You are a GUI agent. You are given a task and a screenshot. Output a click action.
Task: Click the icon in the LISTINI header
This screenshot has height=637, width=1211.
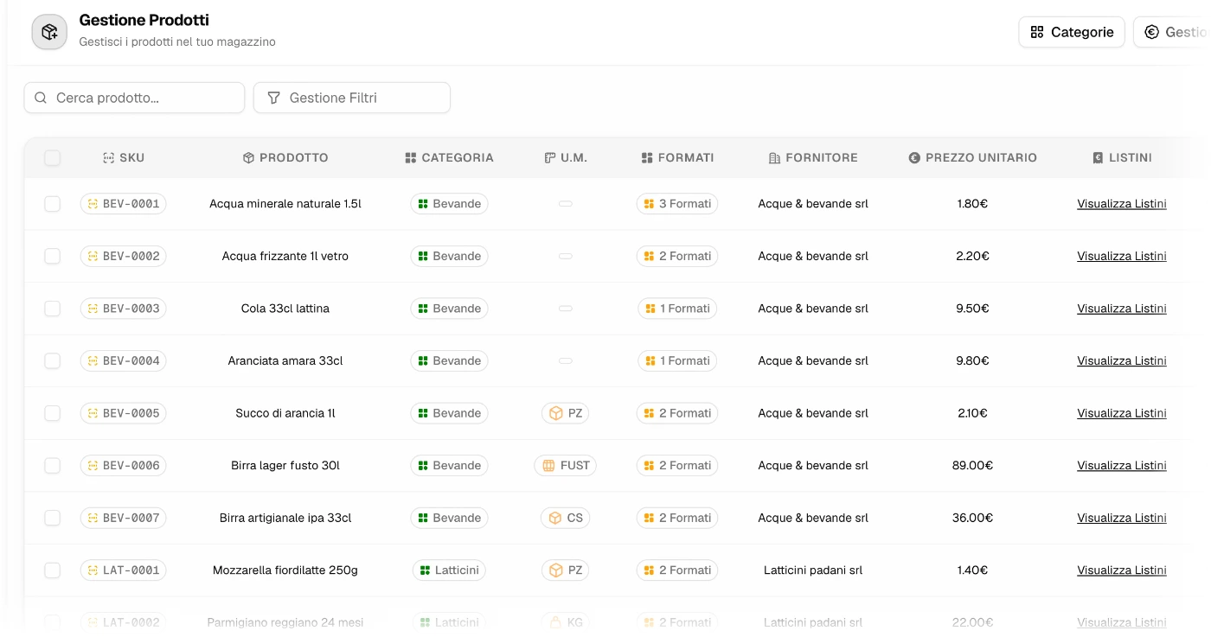point(1098,158)
